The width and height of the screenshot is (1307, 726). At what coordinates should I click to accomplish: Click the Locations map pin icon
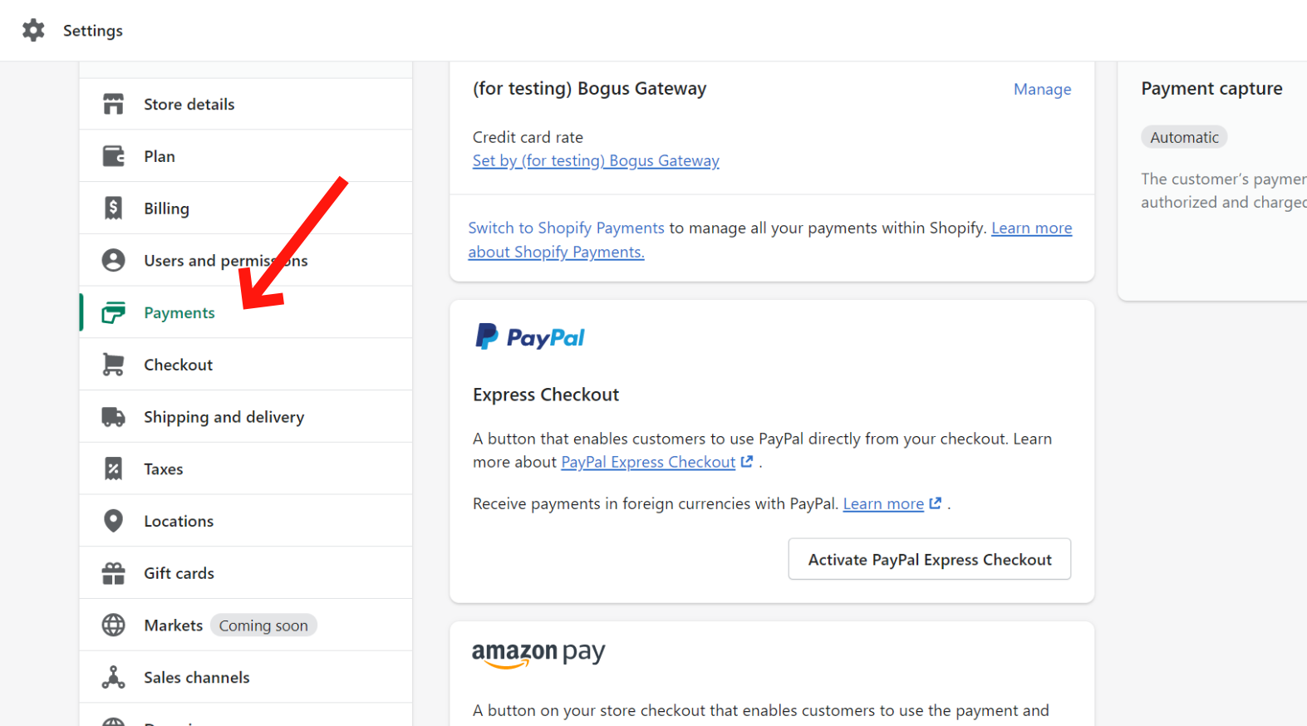pyautogui.click(x=114, y=520)
